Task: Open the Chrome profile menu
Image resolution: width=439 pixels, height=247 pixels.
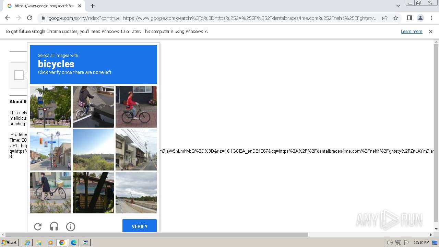Action: [x=420, y=18]
